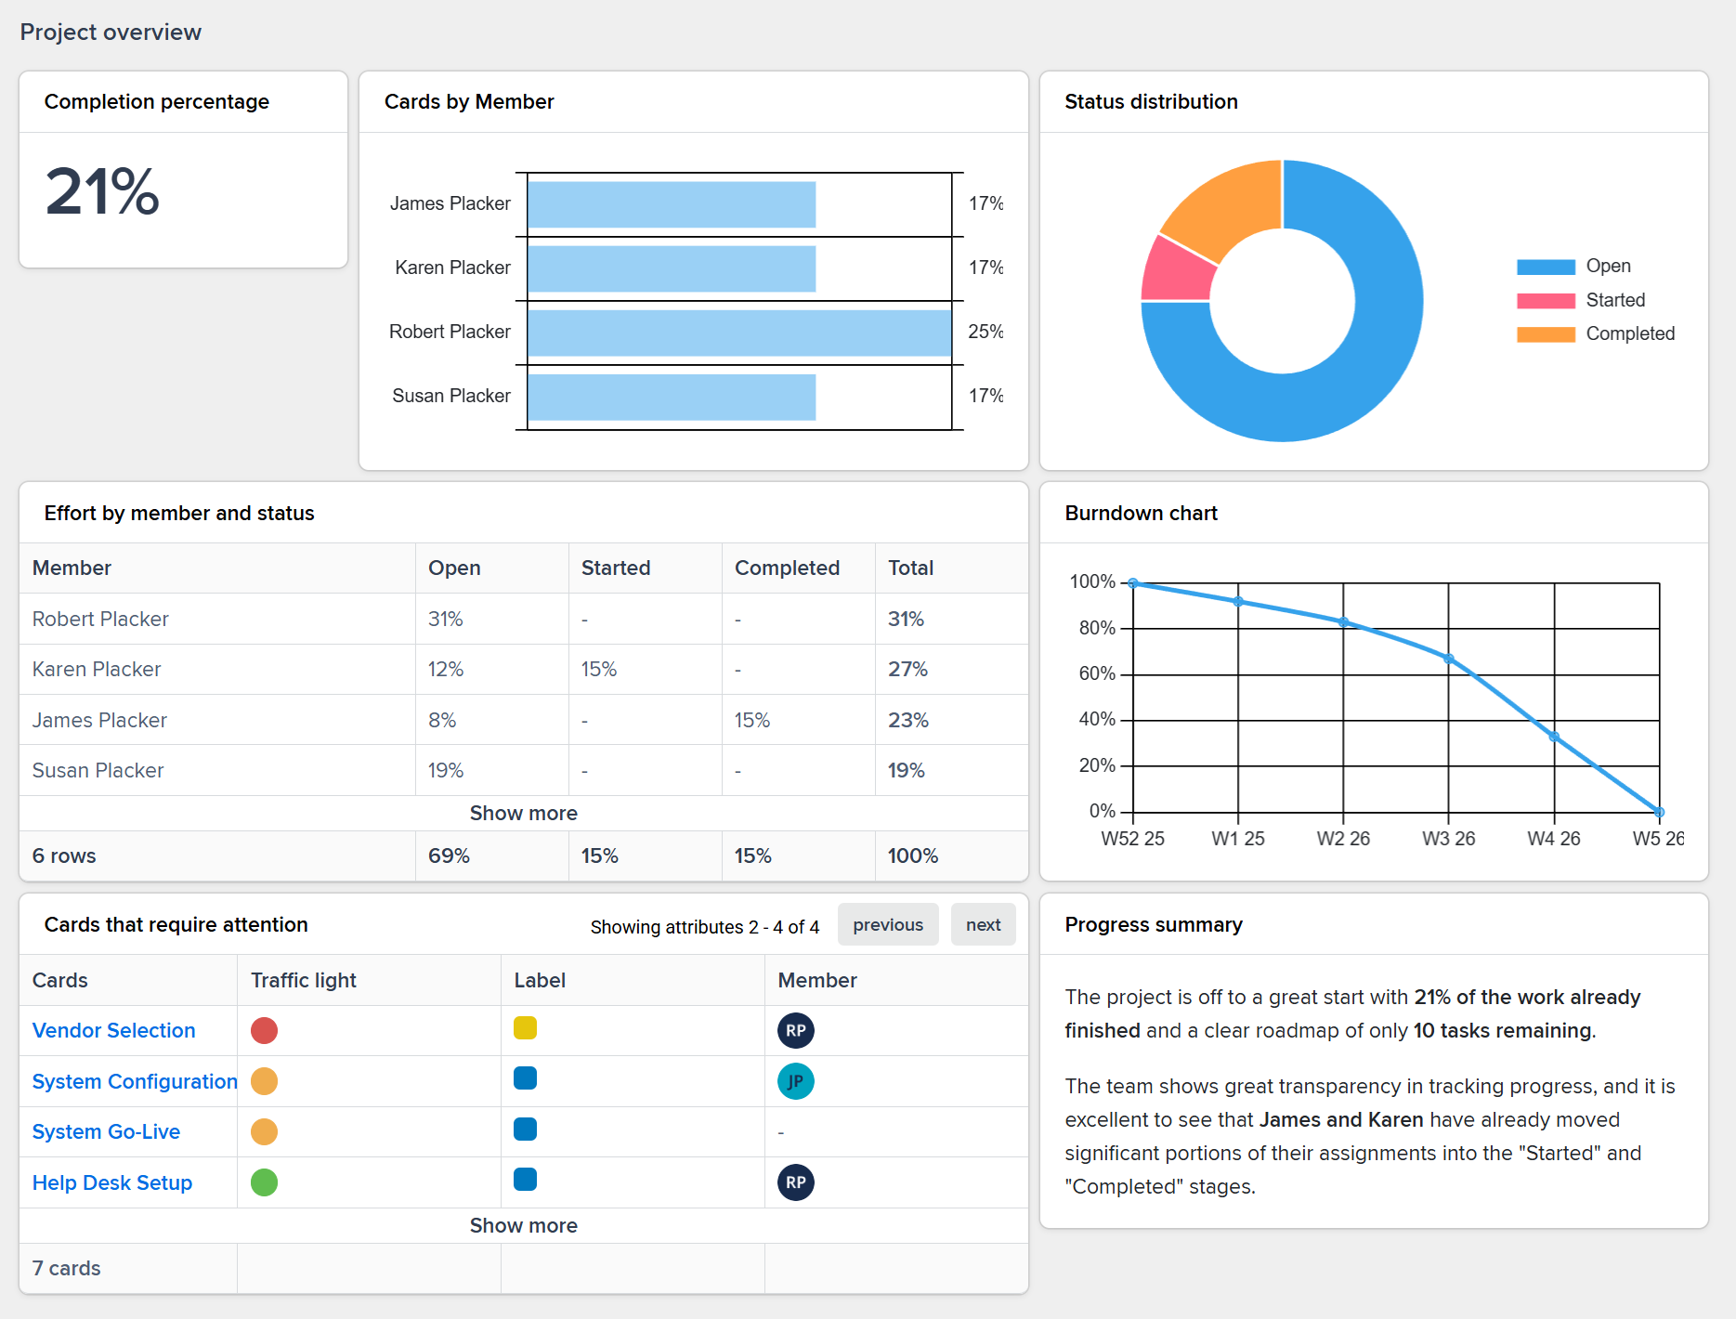Click the orange traffic light for System Configuration
The image size is (1736, 1319).
[265, 1081]
